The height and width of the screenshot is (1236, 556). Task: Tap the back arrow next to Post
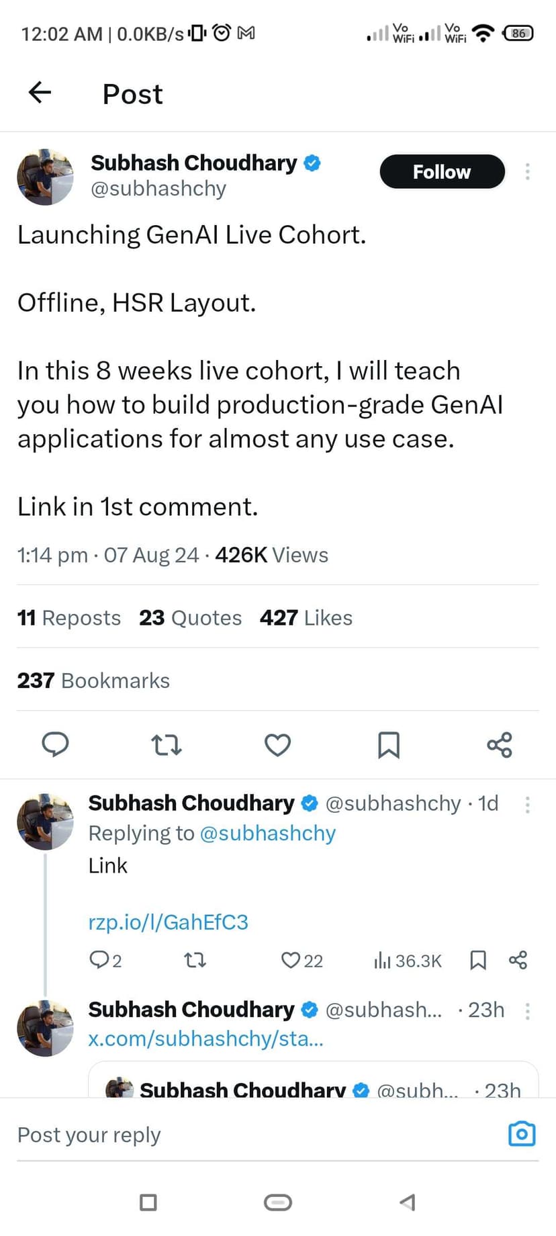coord(40,93)
